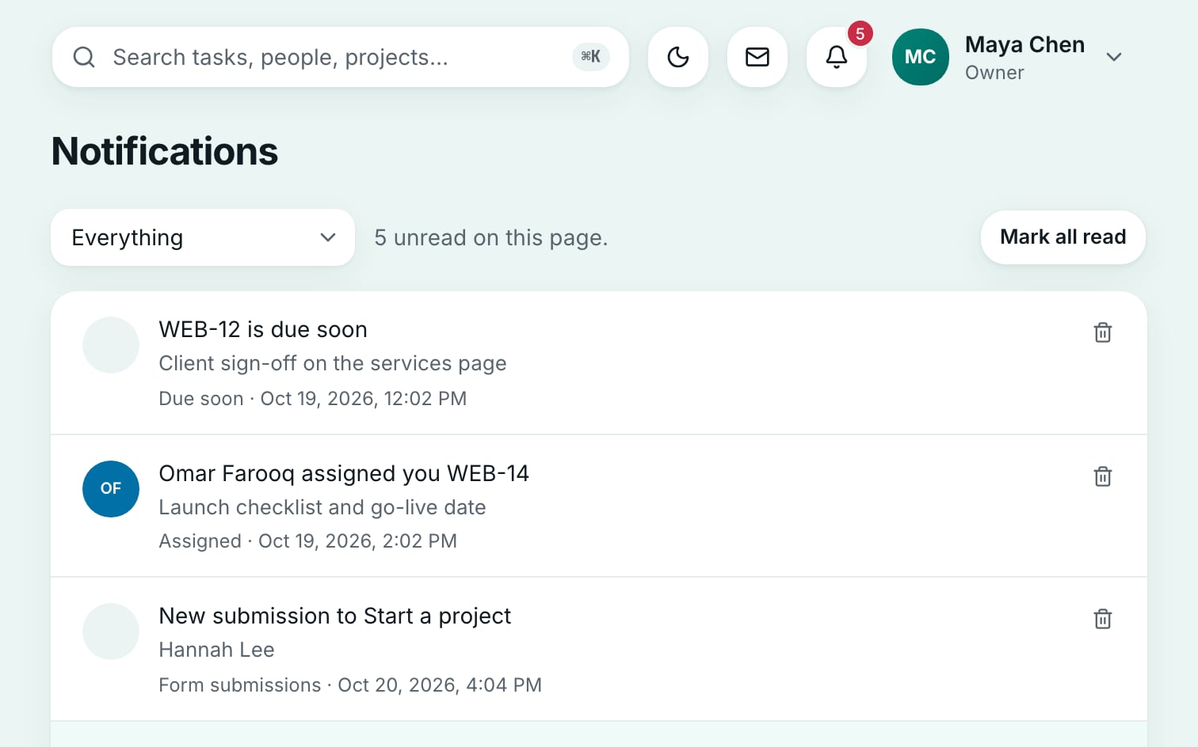Open New submission to Start a project title
1198x747 pixels.
point(335,616)
